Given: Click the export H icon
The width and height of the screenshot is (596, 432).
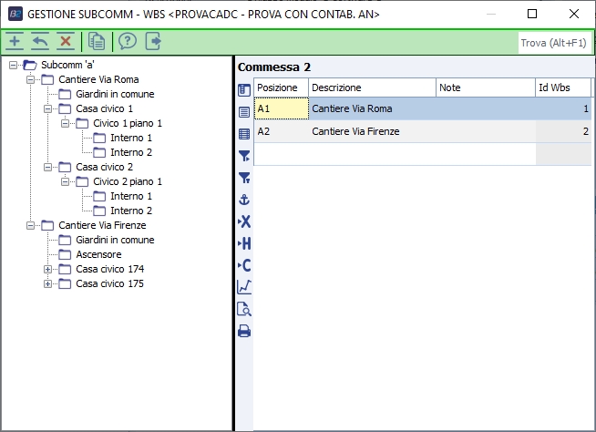Looking at the screenshot, I should click(244, 243).
